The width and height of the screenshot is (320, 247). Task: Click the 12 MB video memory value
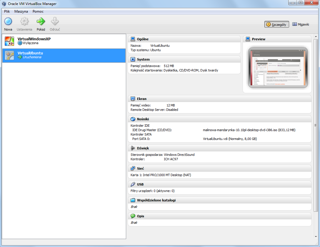pos(171,106)
